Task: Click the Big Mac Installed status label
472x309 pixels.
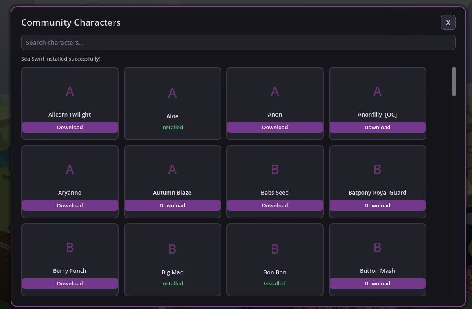Action: (172, 283)
